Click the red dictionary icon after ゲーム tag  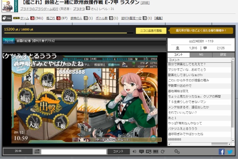pyautogui.click(x=33, y=18)
